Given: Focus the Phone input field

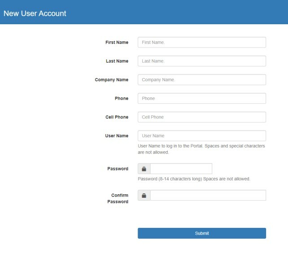Looking at the screenshot, I should pos(201,98).
